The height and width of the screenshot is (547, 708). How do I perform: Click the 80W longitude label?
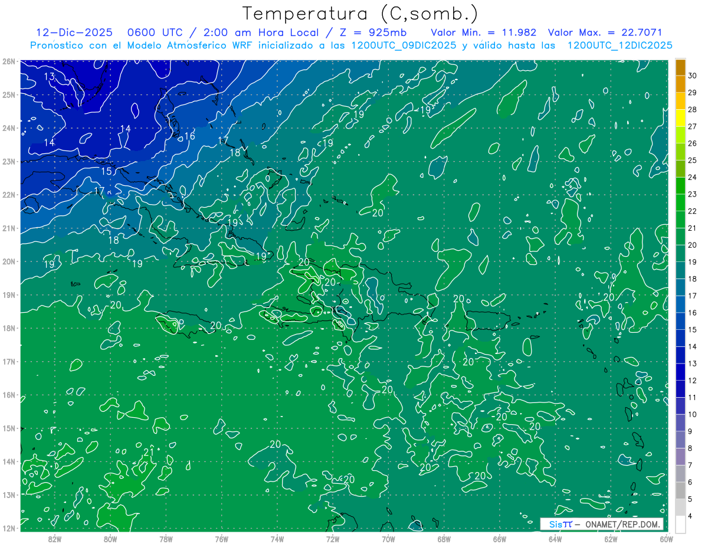coord(110,539)
